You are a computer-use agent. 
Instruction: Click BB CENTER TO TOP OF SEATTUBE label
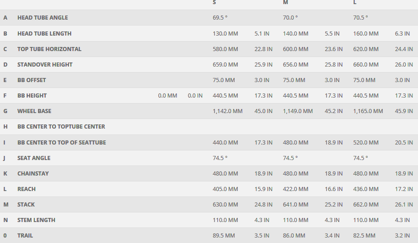point(62,143)
